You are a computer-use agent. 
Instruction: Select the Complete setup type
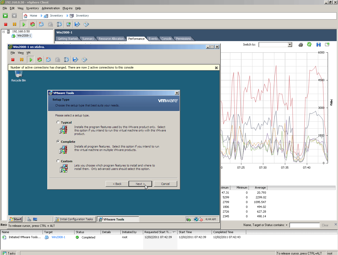[58, 141]
